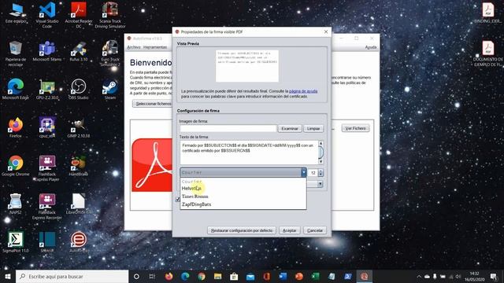Launch OBS Studio desktop shortcut

(x=79, y=89)
